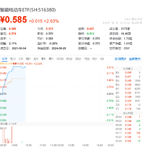
Task: Click the 溢价率 -0.26% value
Action: tap(53, 43)
